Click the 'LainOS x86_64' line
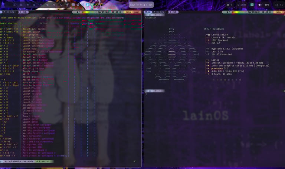The image size is (285, 169). click(x=220, y=35)
